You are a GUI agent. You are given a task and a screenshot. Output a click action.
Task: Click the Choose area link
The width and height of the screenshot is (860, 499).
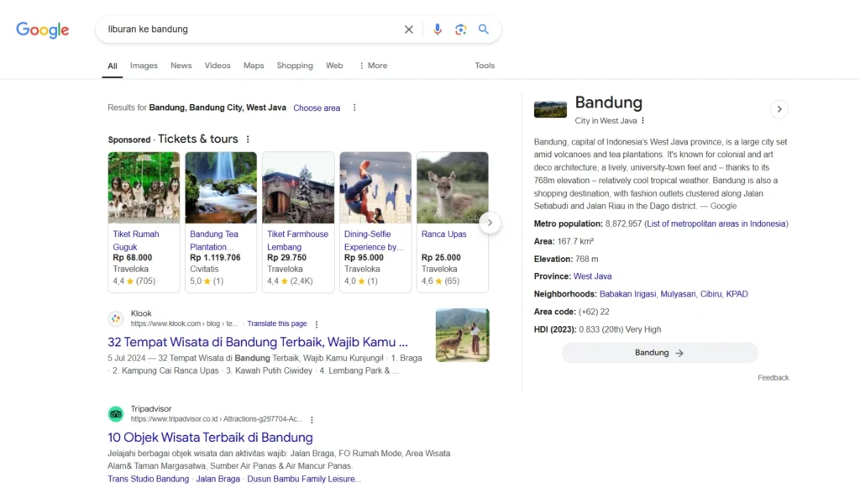tap(317, 108)
